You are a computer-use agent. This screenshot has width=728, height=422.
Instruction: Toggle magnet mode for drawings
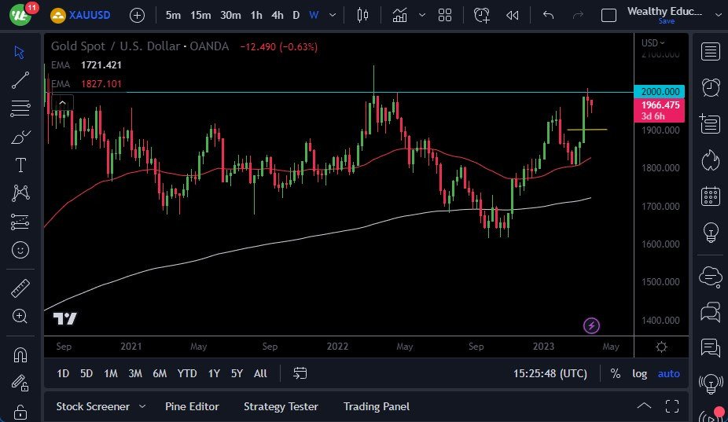coord(20,354)
